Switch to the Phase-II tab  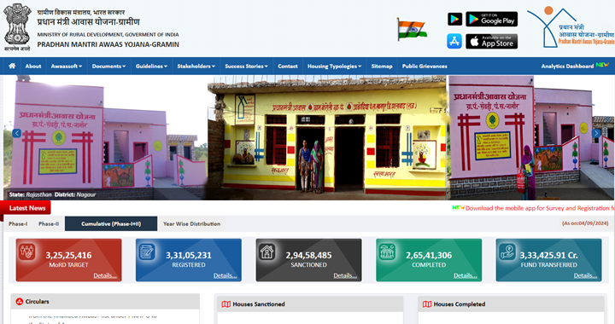point(49,224)
